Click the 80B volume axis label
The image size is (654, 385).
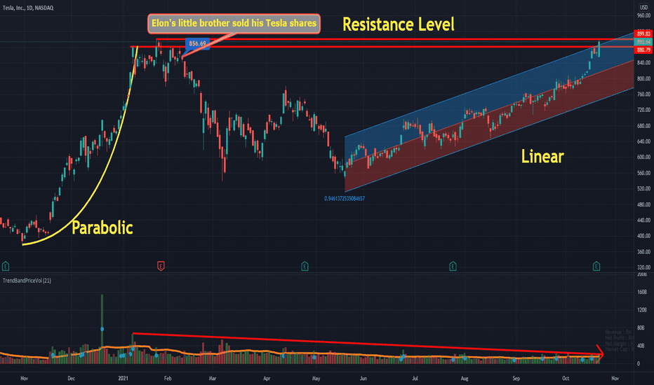641,328
